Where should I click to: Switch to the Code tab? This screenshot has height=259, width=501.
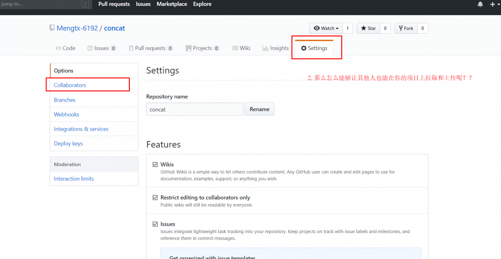click(66, 48)
